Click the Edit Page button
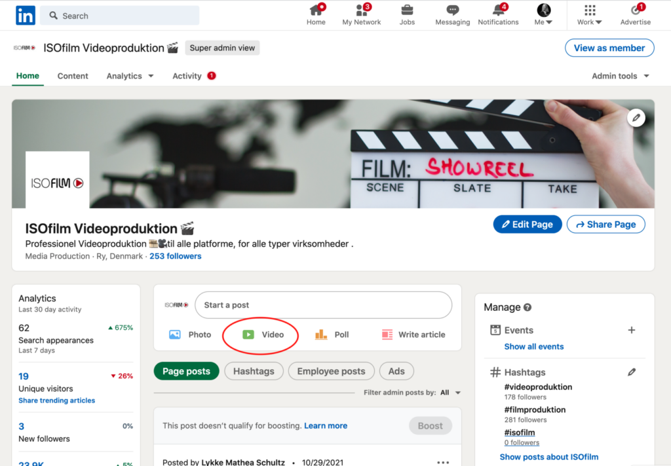 click(x=527, y=224)
